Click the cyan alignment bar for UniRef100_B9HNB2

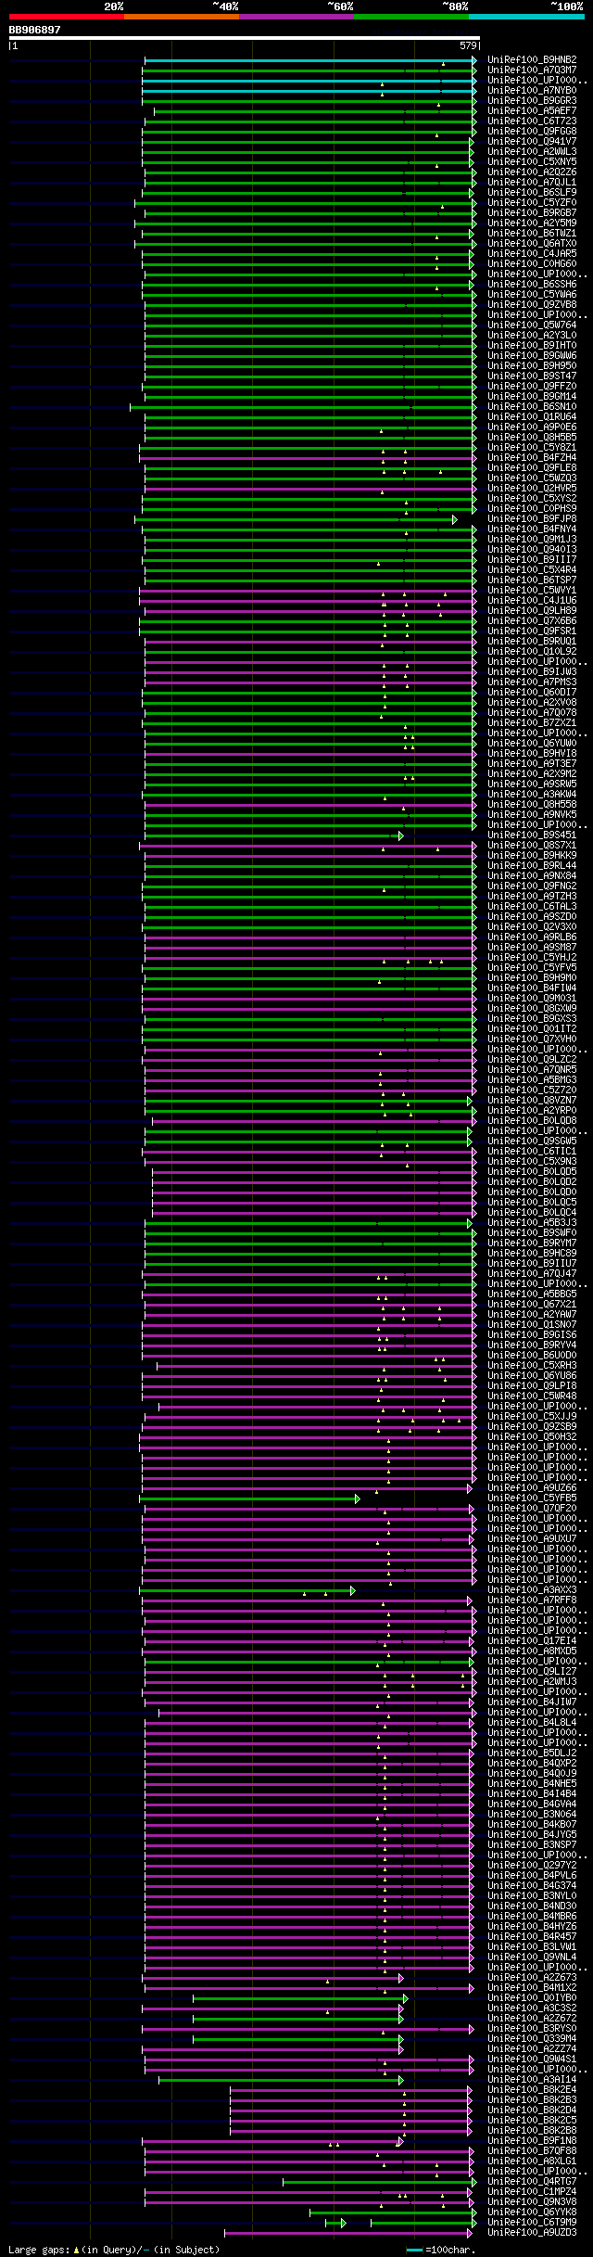tap(309, 60)
